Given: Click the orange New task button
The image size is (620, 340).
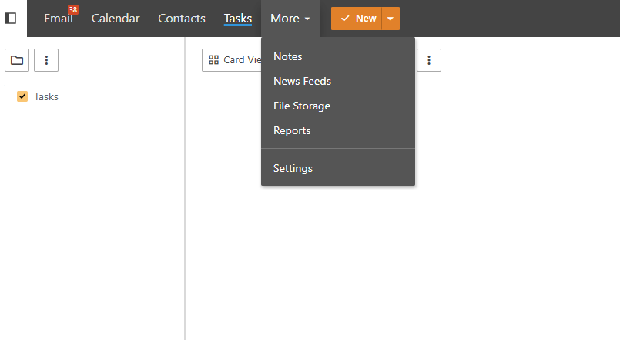Looking at the screenshot, I should pyautogui.click(x=357, y=19).
